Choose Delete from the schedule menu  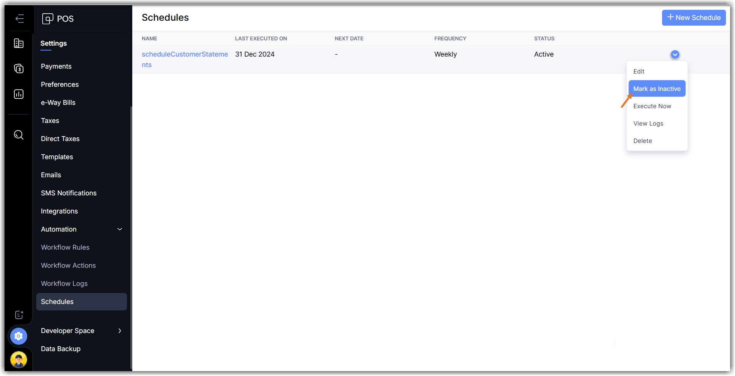click(657, 141)
